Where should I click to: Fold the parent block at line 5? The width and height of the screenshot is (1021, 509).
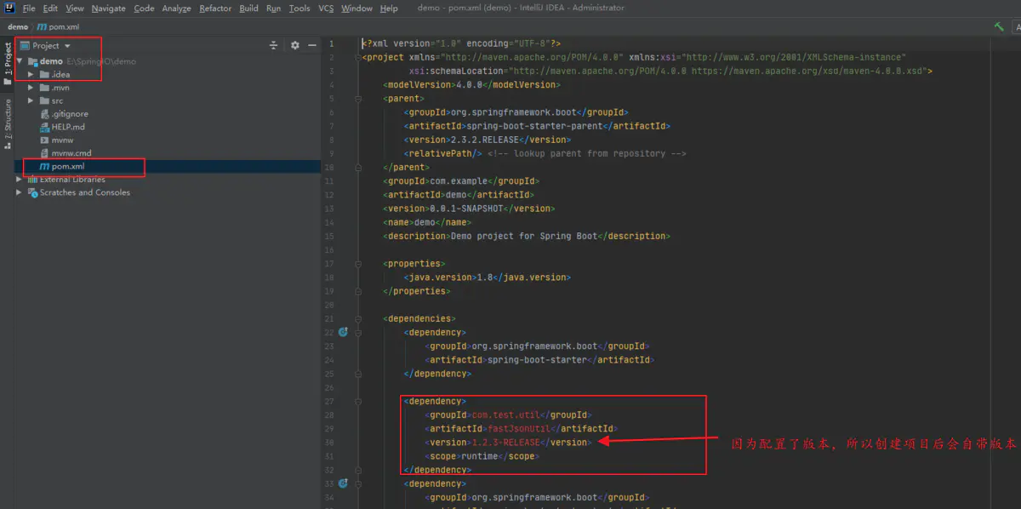[x=357, y=99]
